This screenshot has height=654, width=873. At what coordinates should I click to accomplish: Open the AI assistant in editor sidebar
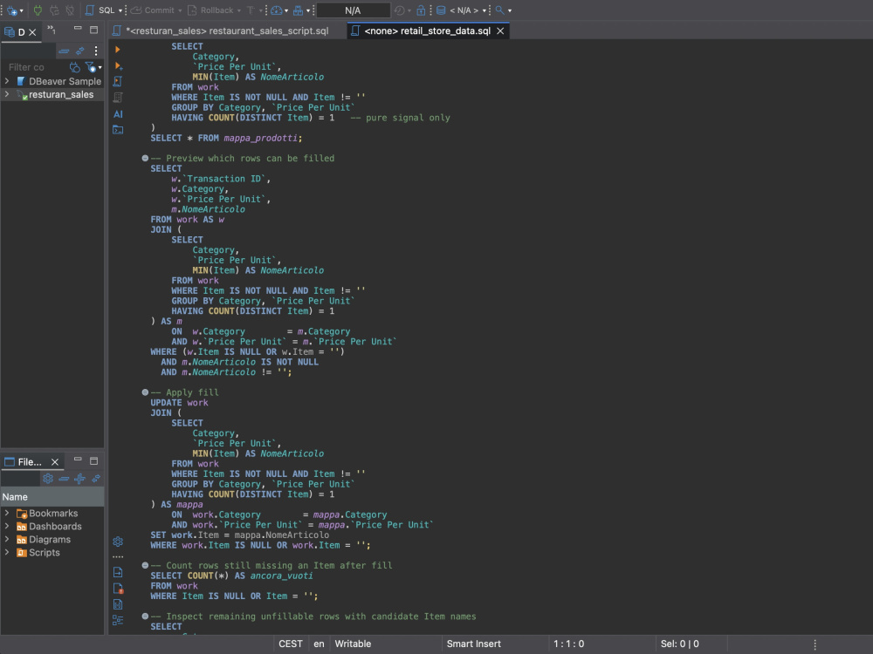click(x=118, y=114)
